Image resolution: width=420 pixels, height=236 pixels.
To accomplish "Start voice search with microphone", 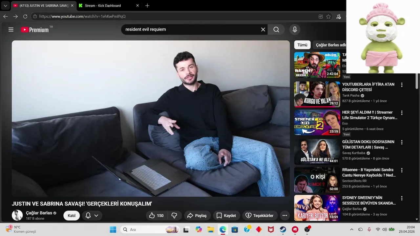I will (295, 29).
